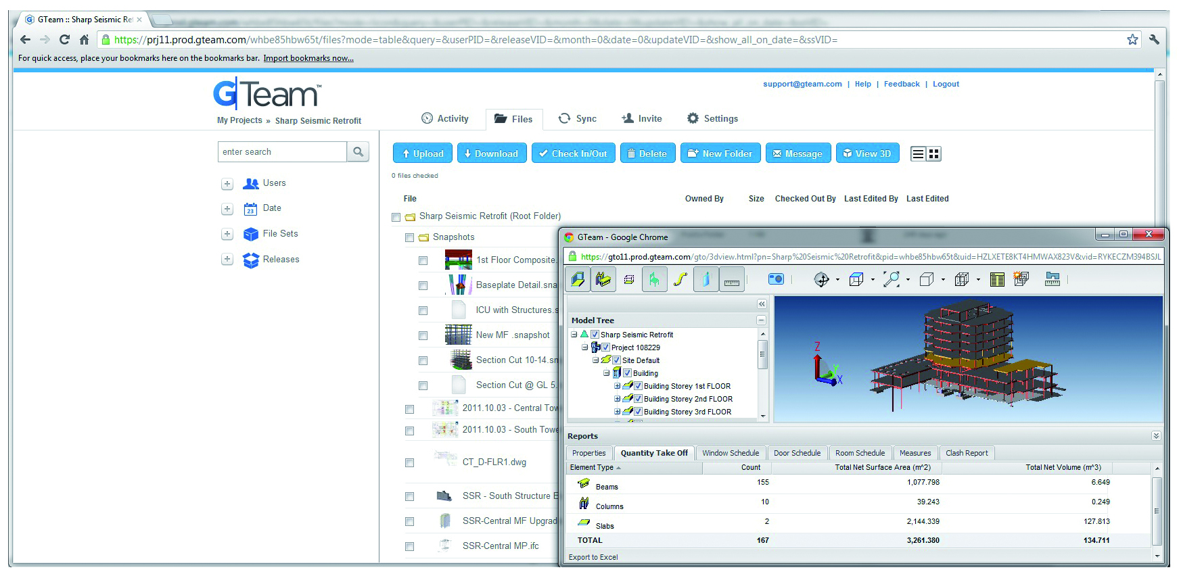Expand Building Storey 3rd FLOOR node

[x=617, y=412]
